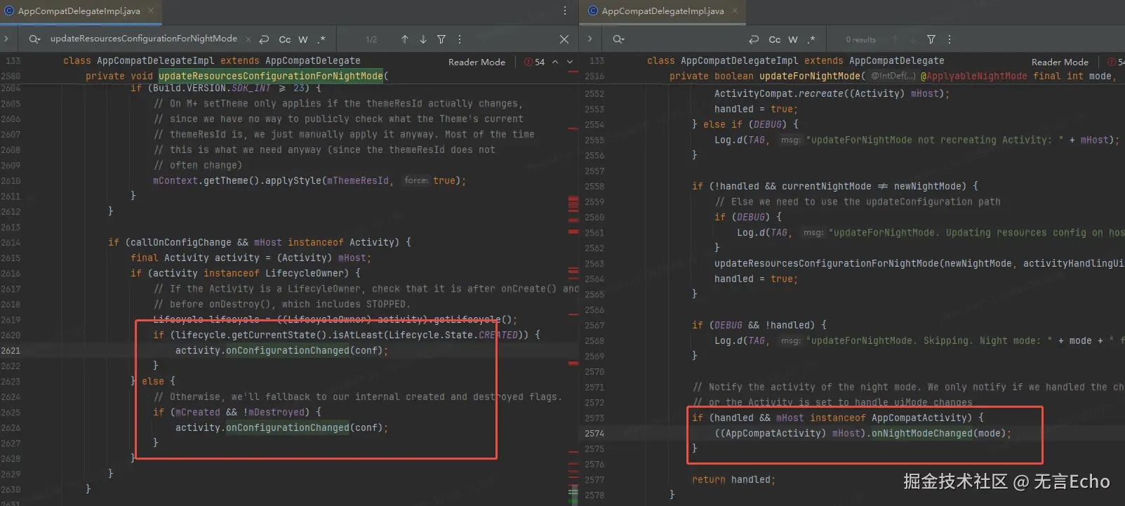Close the left editor's find bar
The height and width of the screenshot is (506, 1125).
[564, 39]
